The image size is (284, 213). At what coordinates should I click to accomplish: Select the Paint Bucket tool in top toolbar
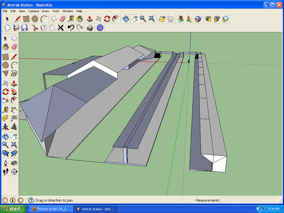[x=80, y=19]
